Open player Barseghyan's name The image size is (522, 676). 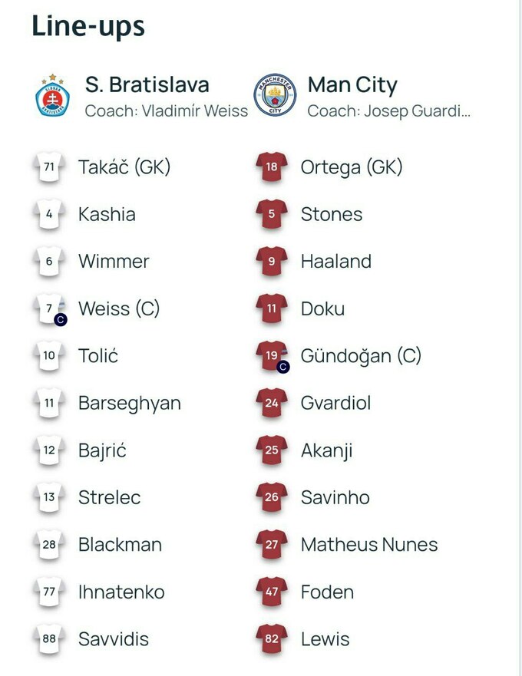coord(130,404)
